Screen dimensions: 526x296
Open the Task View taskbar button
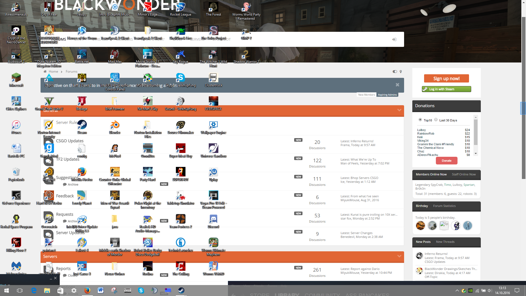[20, 291]
